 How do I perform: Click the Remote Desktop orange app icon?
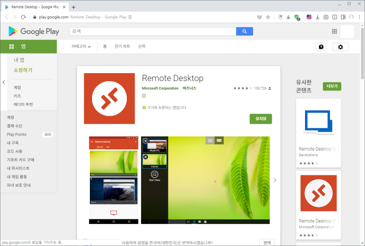click(110, 98)
